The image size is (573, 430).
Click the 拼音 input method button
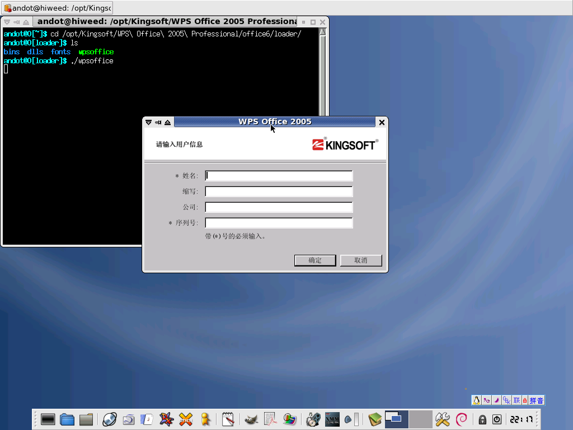[537, 400]
